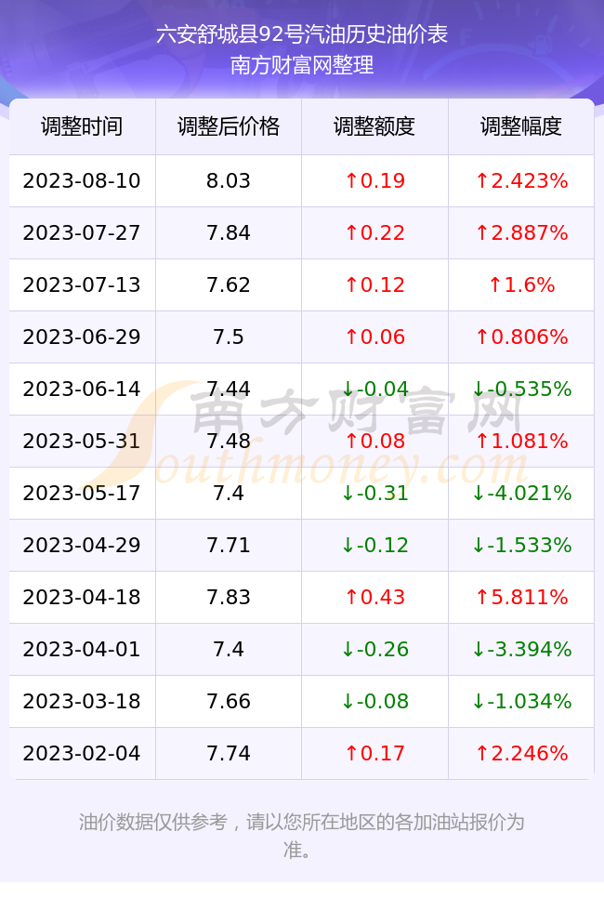Click the 调整时间 column header
Image resolution: width=604 pixels, height=911 pixels.
coord(82,126)
